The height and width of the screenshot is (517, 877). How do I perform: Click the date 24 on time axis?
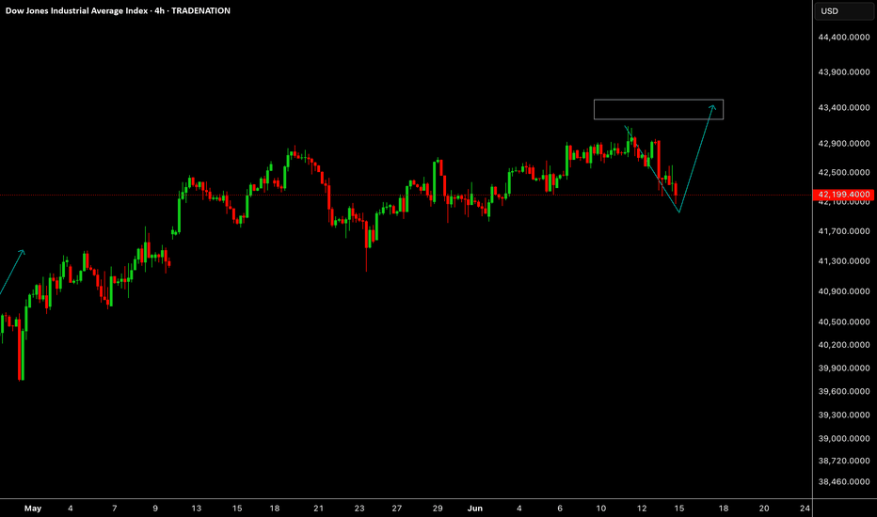pos(805,509)
